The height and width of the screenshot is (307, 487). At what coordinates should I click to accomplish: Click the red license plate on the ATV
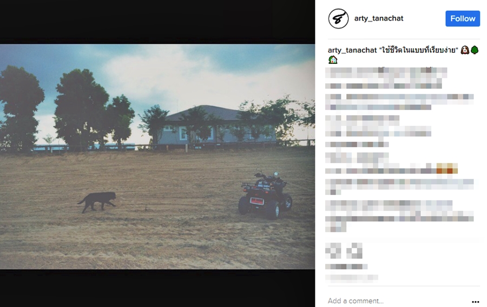coord(256,201)
